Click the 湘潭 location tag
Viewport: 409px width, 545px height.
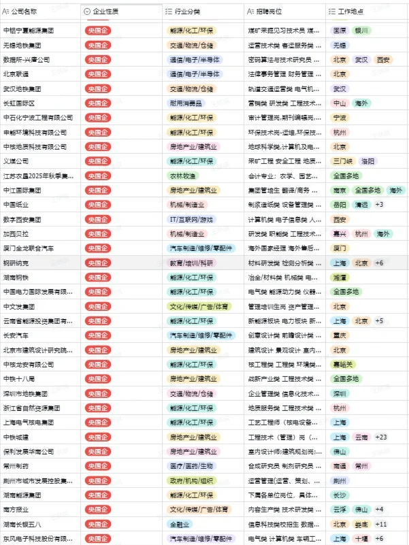(x=340, y=278)
